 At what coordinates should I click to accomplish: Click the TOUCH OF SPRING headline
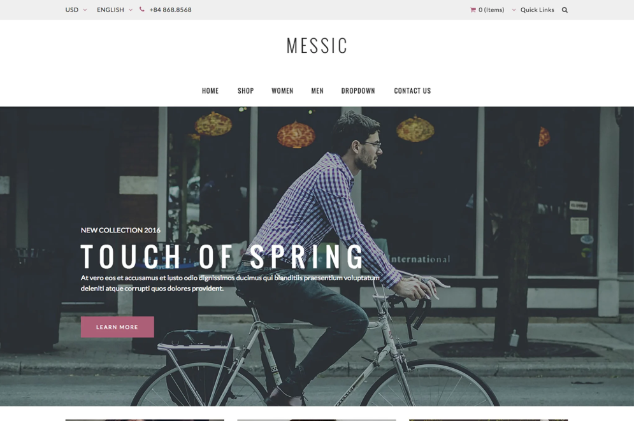pos(222,257)
